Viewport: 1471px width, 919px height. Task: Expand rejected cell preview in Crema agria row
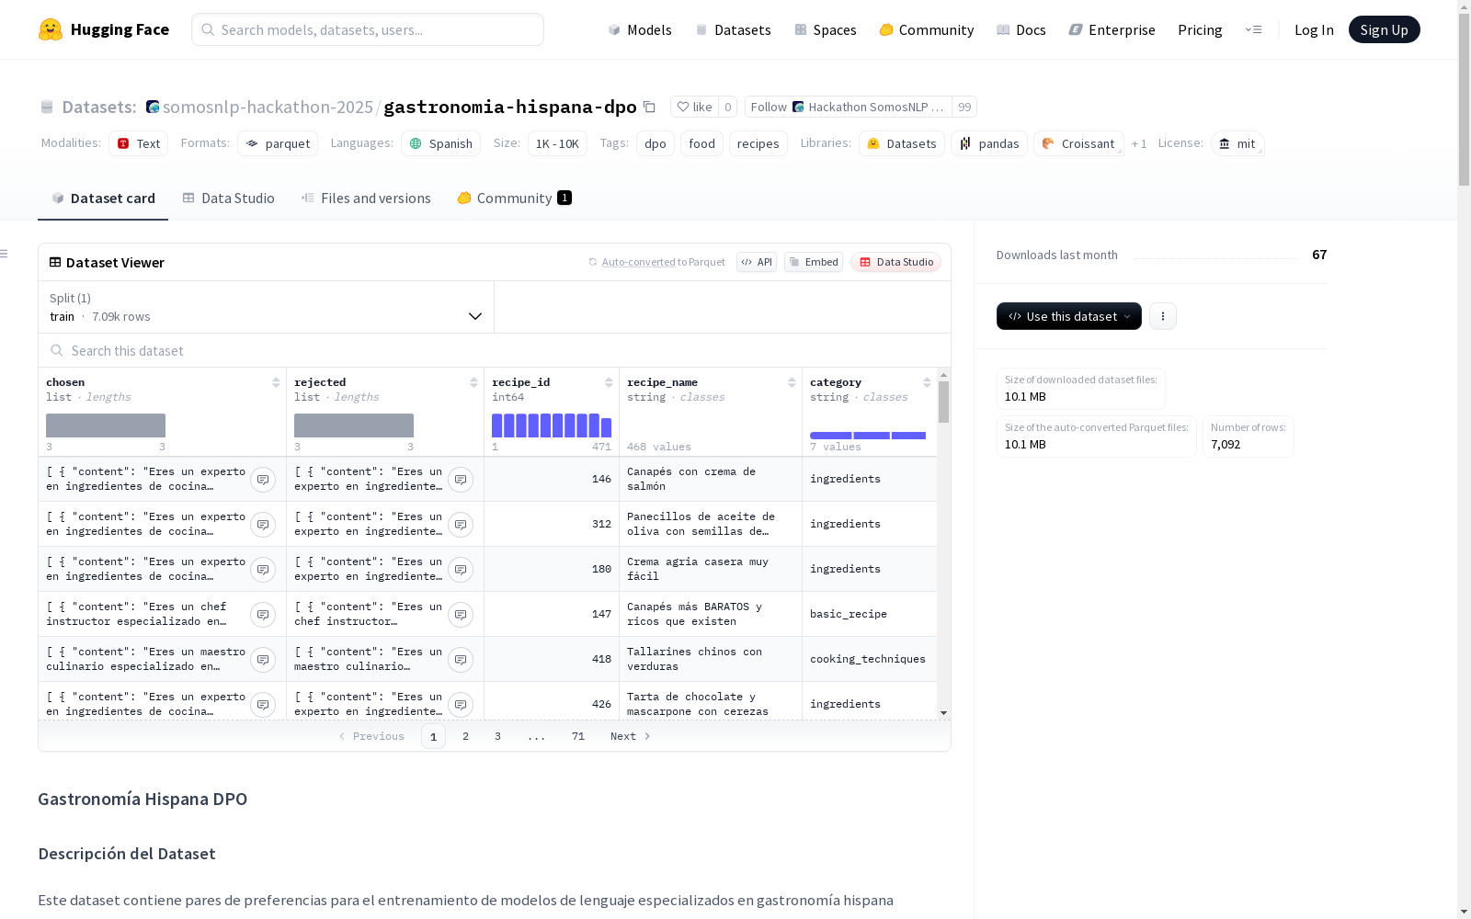click(x=461, y=570)
